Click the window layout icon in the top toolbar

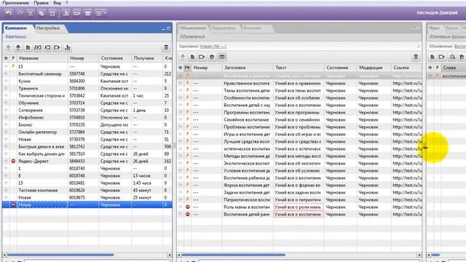click(x=87, y=13)
